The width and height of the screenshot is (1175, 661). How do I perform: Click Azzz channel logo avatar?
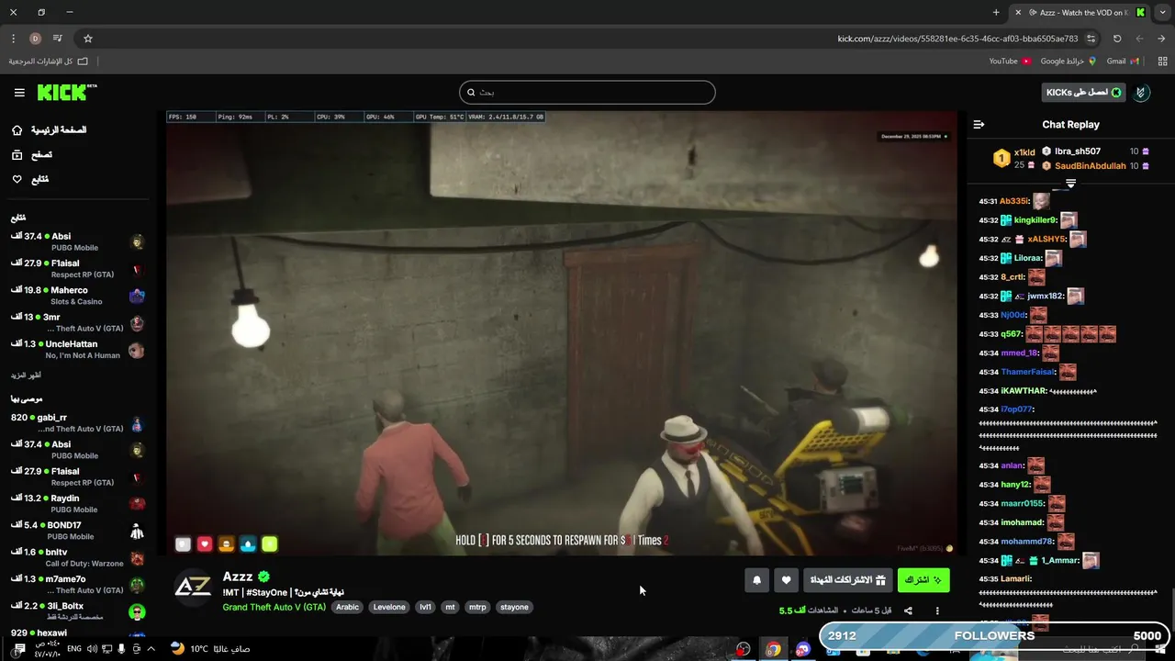coord(193,587)
